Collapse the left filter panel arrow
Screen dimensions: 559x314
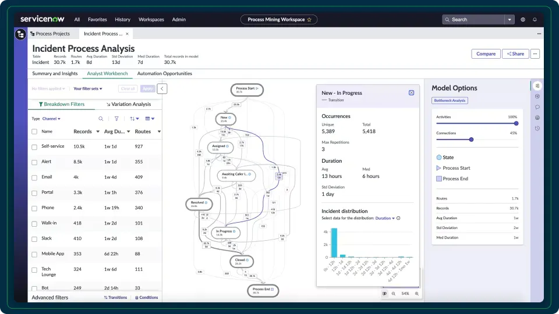click(162, 88)
